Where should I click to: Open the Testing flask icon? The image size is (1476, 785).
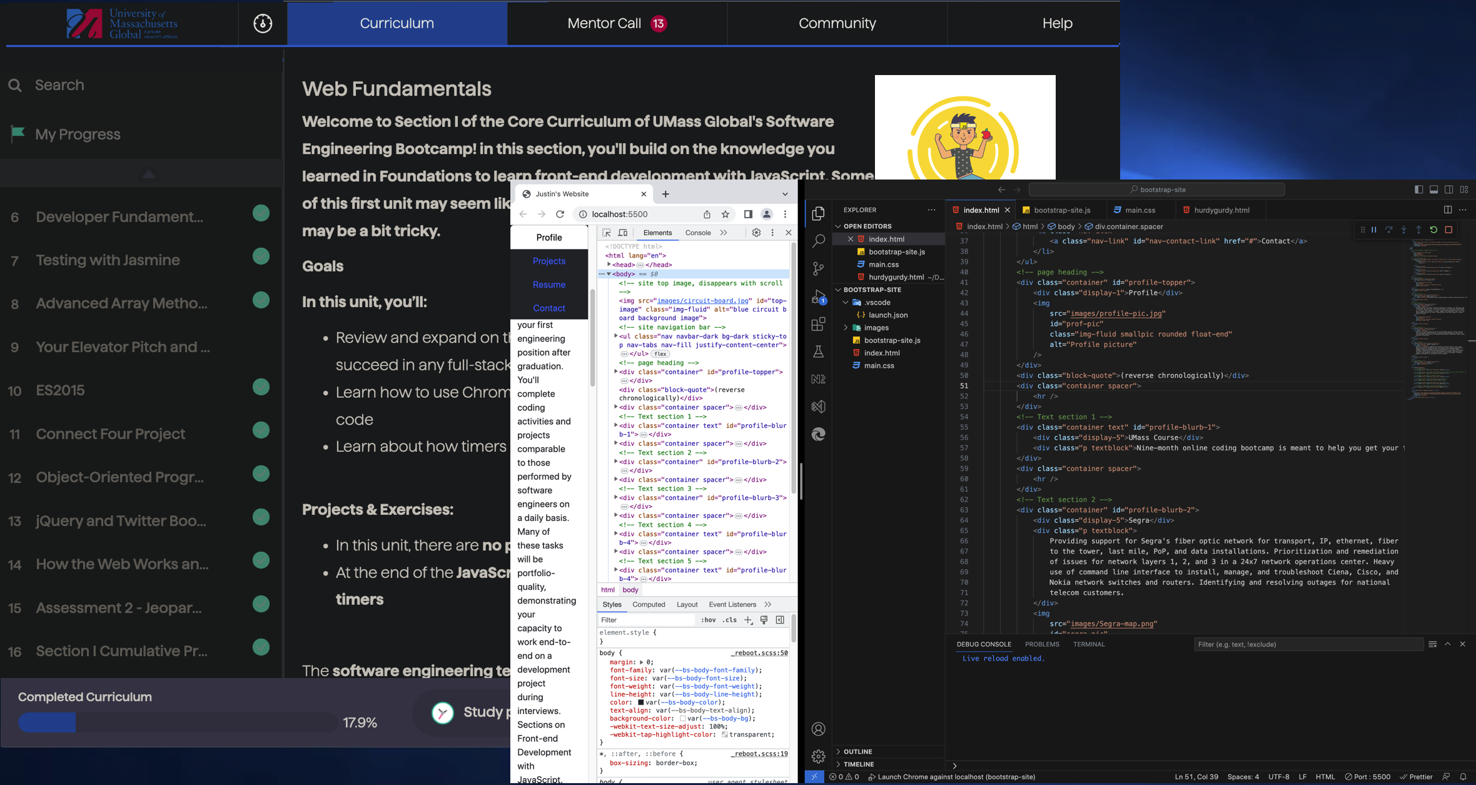click(x=818, y=352)
